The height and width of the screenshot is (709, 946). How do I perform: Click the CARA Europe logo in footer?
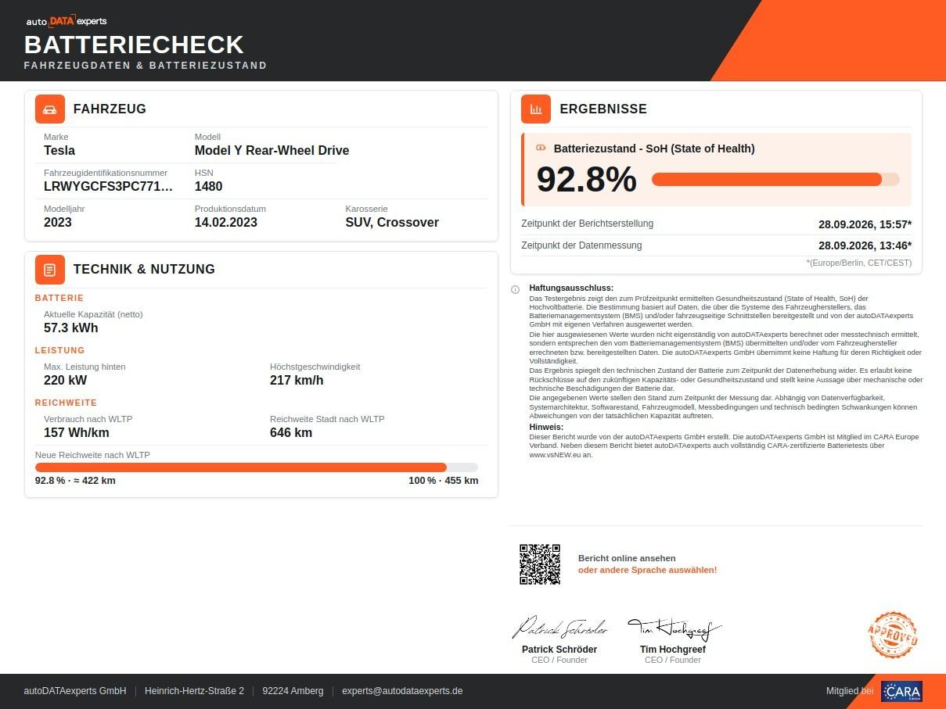(x=901, y=691)
